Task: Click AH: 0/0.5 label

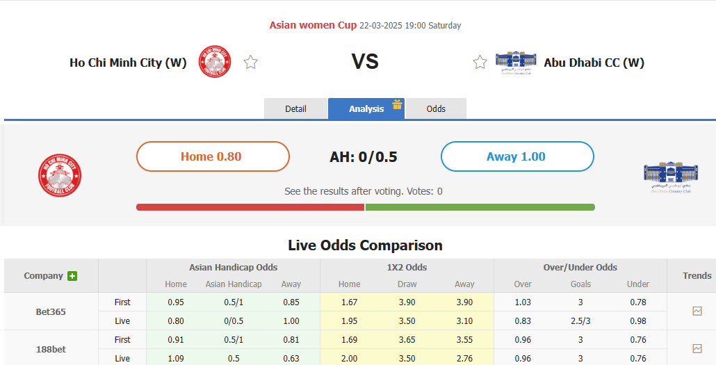Action: [364, 156]
